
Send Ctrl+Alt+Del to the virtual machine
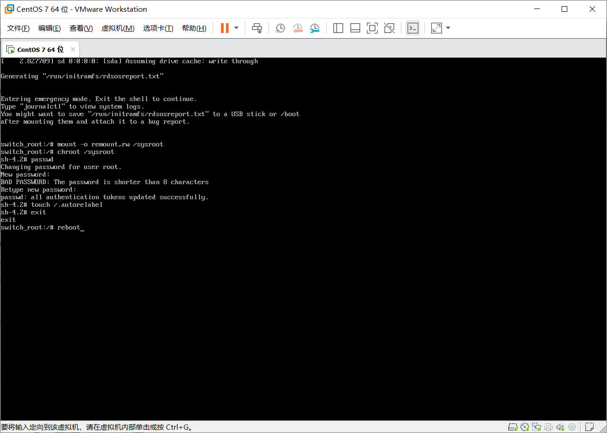[x=257, y=28]
